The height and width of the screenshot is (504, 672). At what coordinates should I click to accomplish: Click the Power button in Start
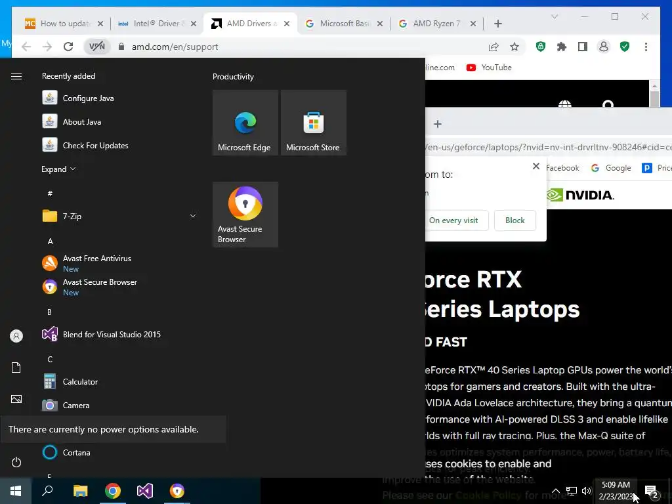pyautogui.click(x=16, y=462)
